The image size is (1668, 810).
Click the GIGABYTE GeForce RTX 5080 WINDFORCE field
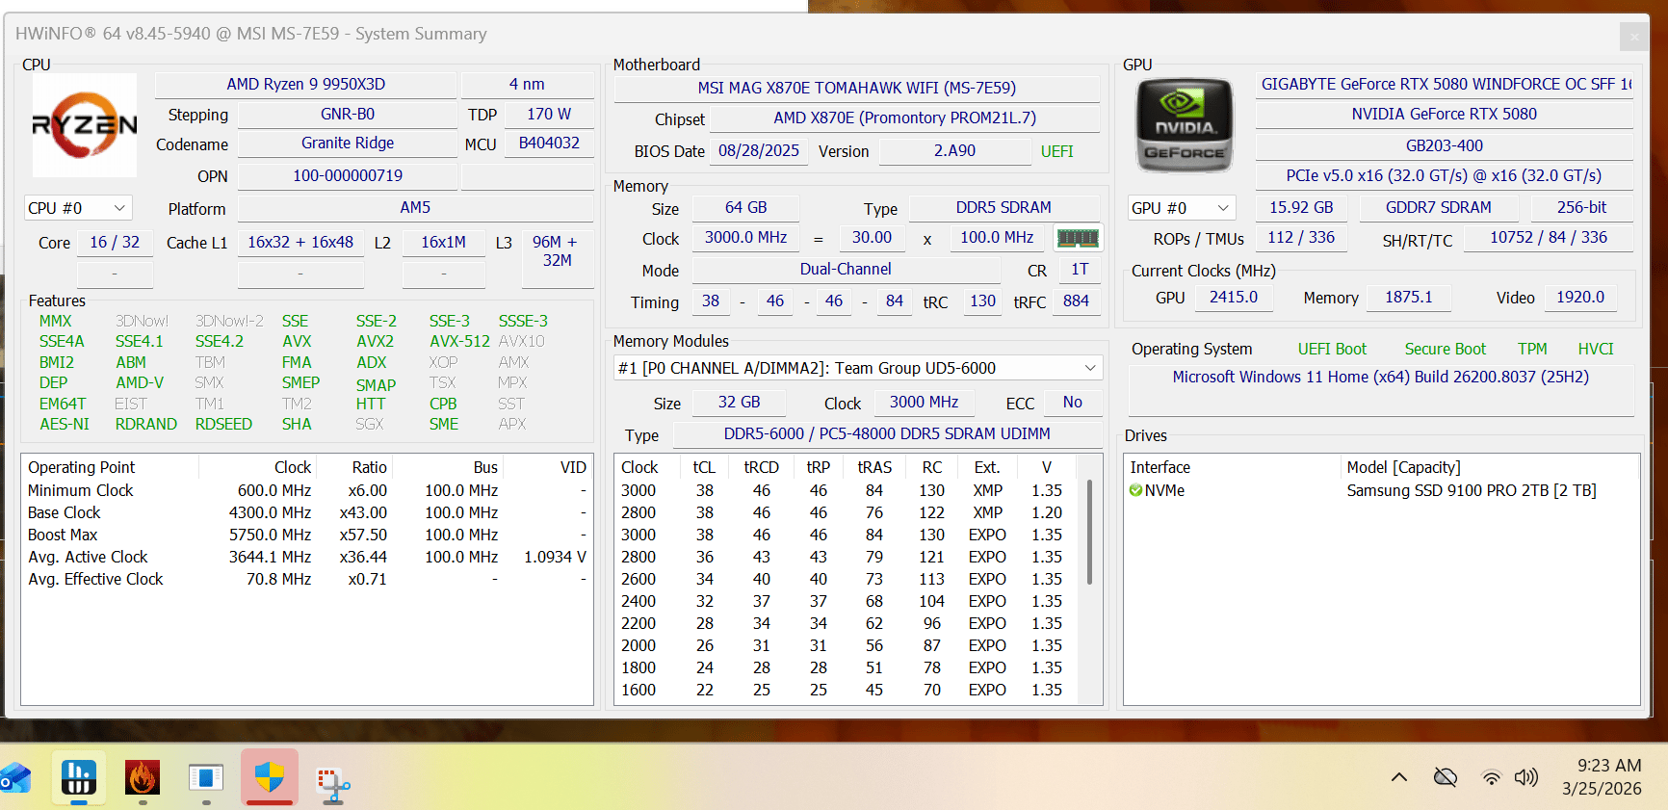pos(1445,85)
